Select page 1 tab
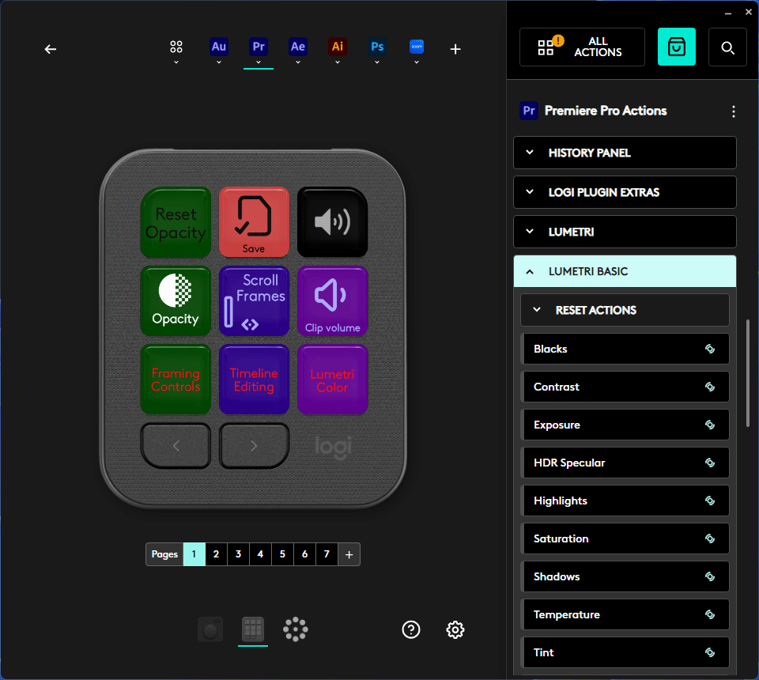This screenshot has width=759, height=680. [x=194, y=554]
